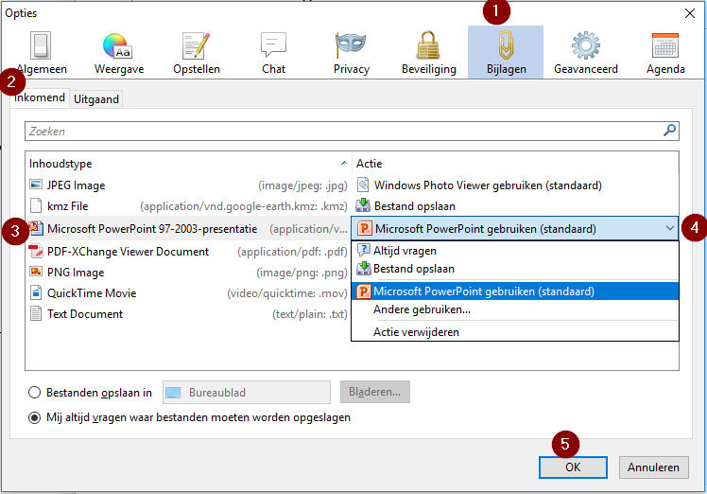Switch to the Uitgaand tab
The height and width of the screenshot is (494, 707).
96,98
